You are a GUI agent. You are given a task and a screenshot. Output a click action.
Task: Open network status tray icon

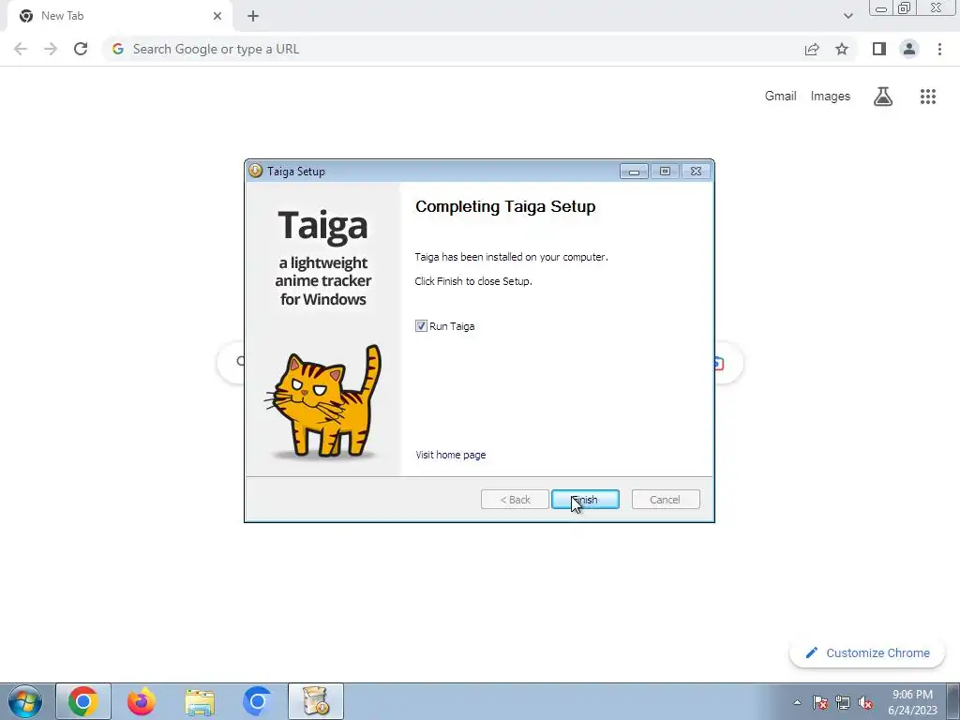click(843, 702)
